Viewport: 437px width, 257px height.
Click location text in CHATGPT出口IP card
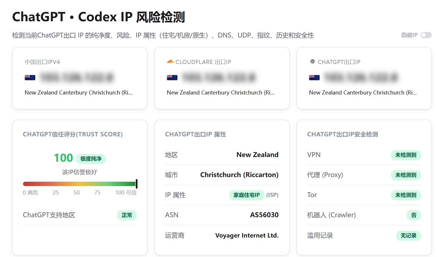(363, 92)
